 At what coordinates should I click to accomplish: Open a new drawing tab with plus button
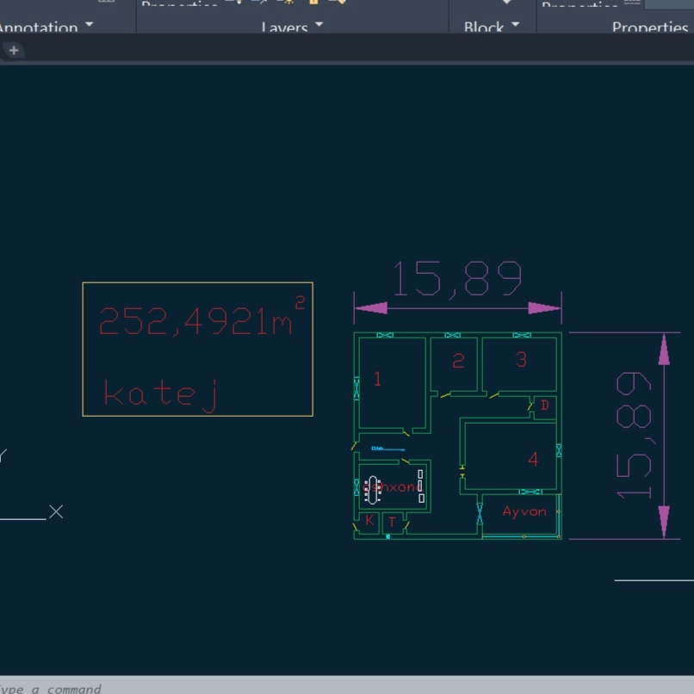point(13,50)
